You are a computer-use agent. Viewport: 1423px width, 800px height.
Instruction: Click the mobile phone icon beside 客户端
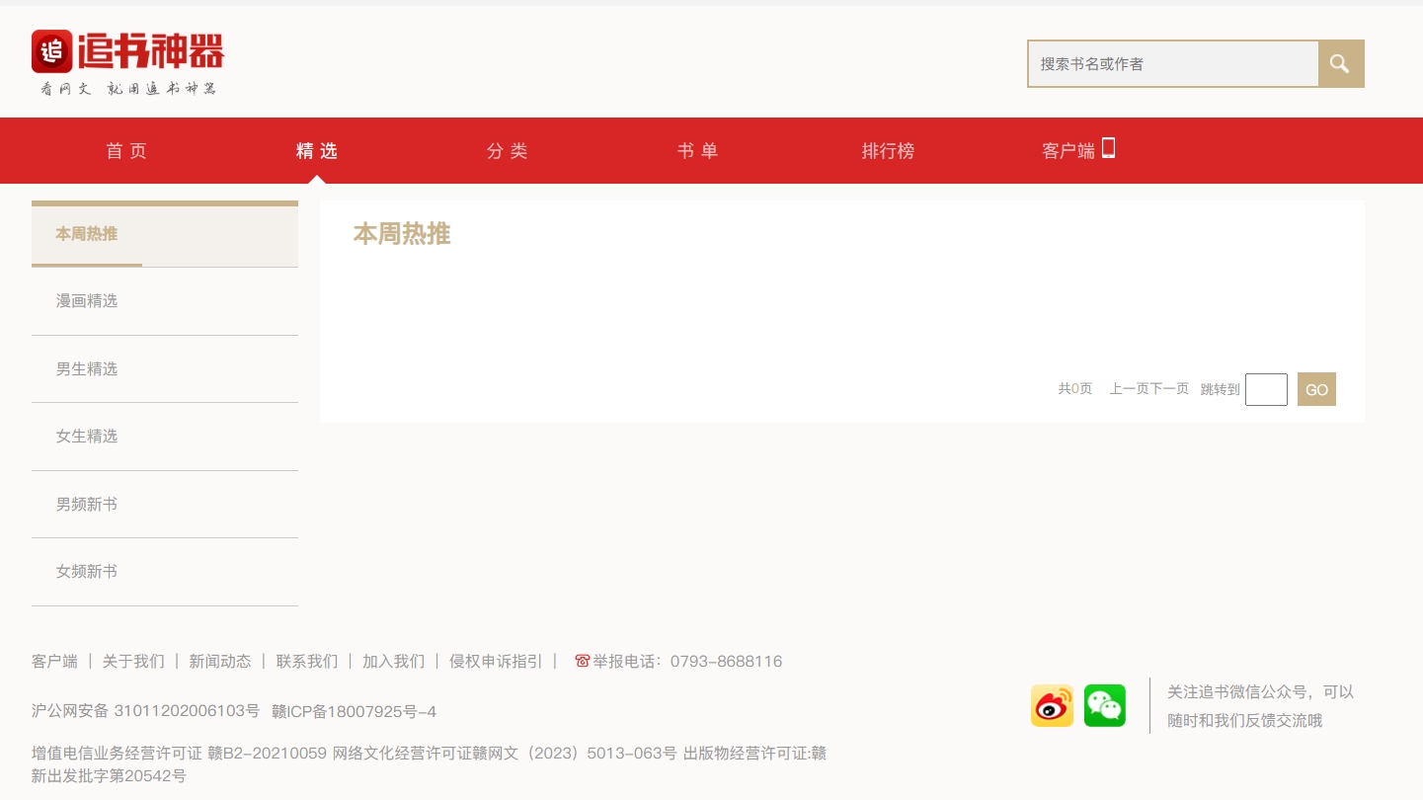click(x=1108, y=148)
